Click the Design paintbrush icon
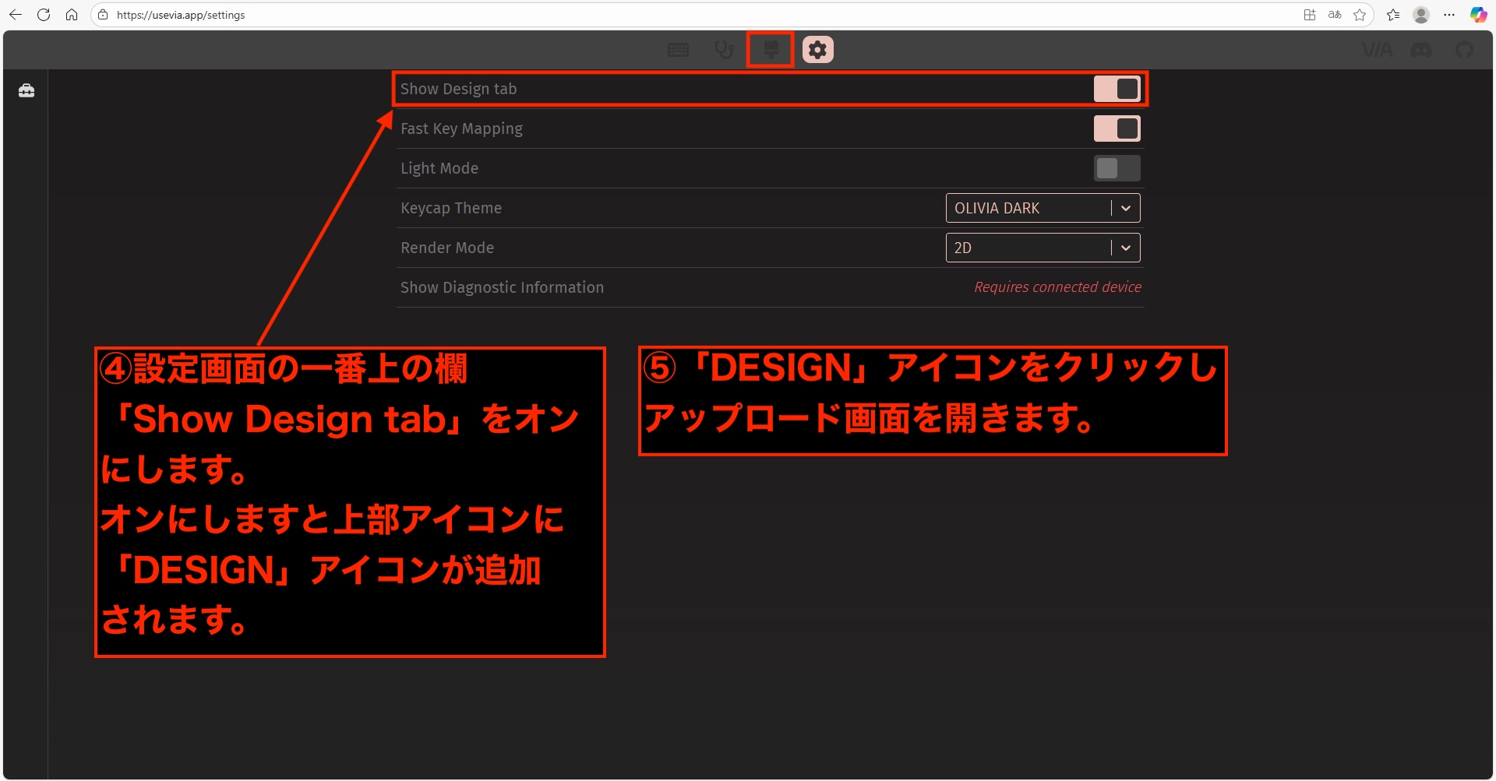This screenshot has height=781, width=1496. [771, 50]
